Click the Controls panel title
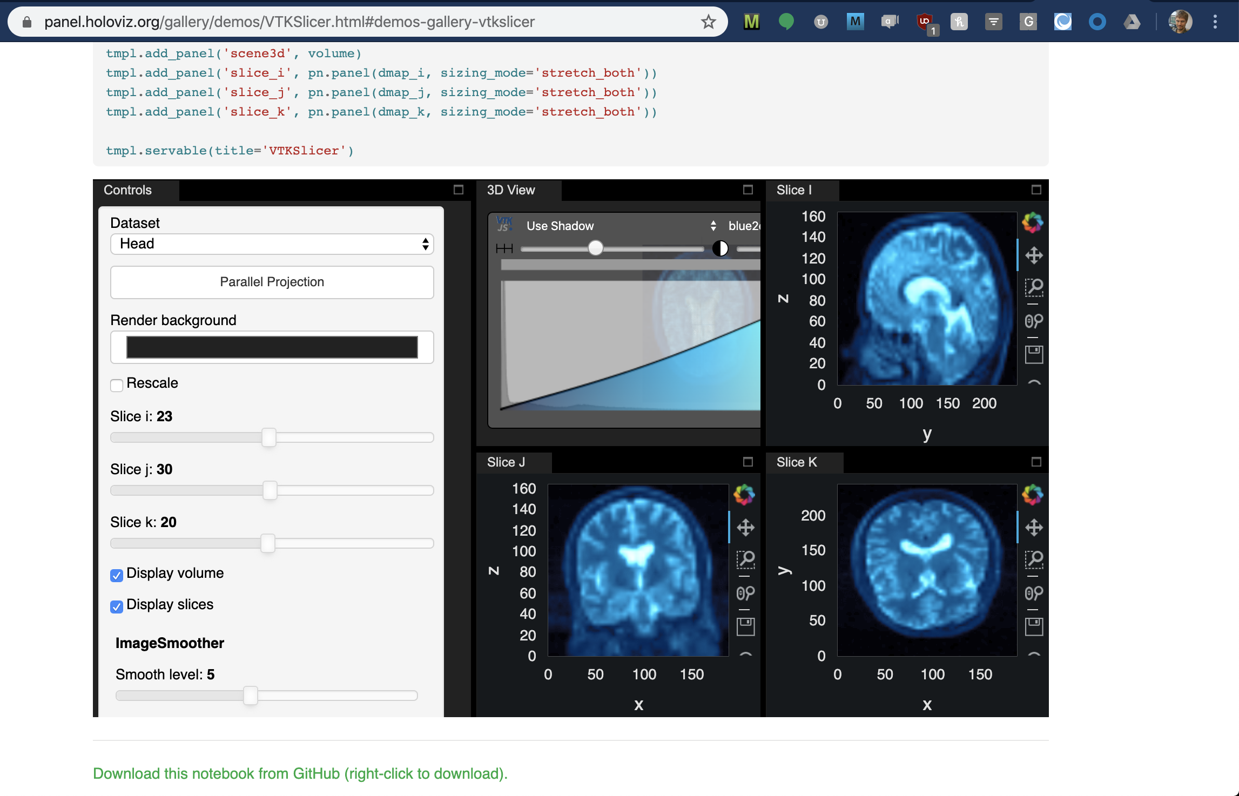Screen dimensions: 1239x796 [x=128, y=190]
